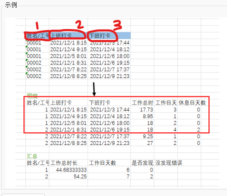Viewport: 227px width, 196px height.
Task: Select cell 2021/12/1 8:15 in top table
Action: point(68,43)
